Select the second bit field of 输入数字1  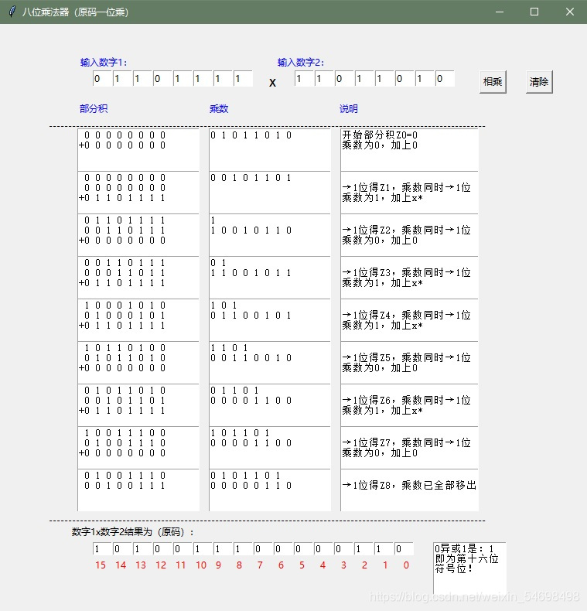pos(122,79)
